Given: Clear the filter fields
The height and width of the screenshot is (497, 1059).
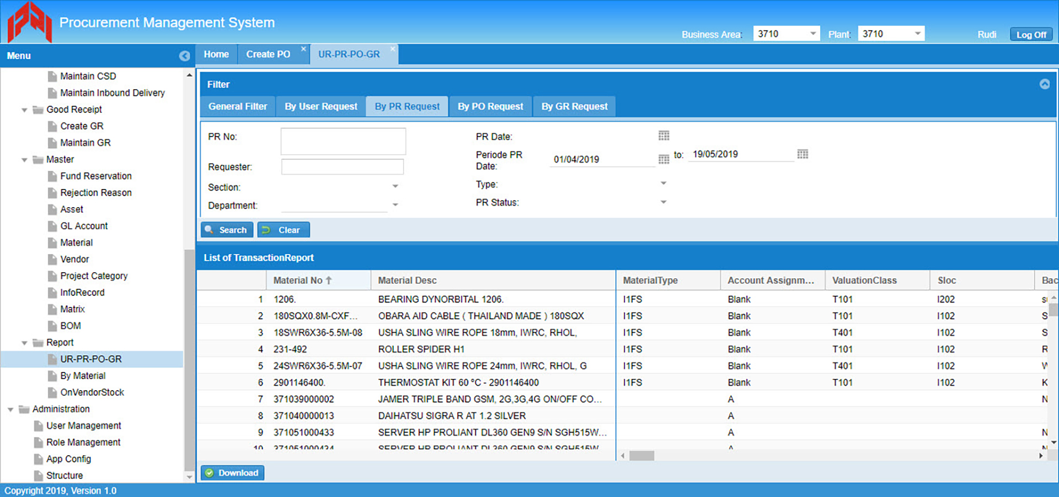Looking at the screenshot, I should coord(284,230).
